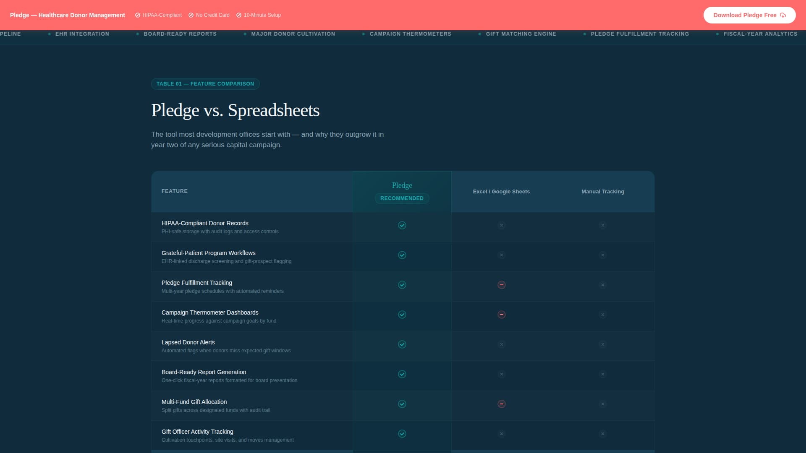
Task: Click 'Cultivation touchpoints, site visits' description
Action: [x=228, y=440]
